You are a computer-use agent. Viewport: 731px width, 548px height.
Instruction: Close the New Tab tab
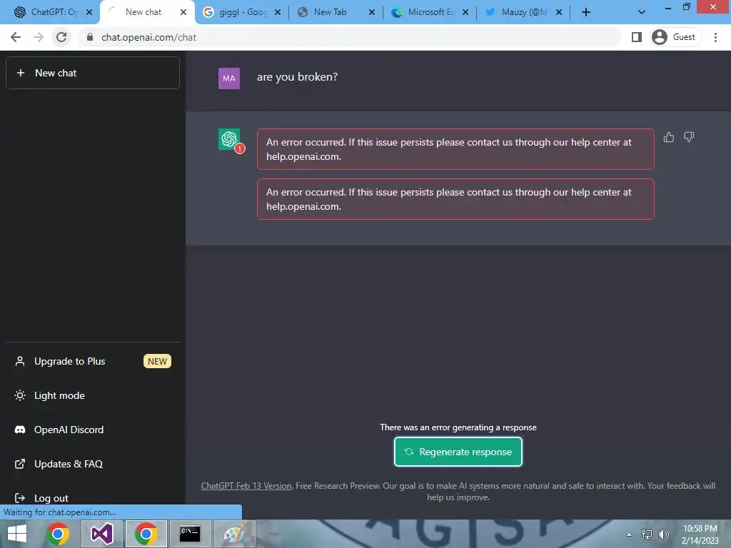[x=371, y=13]
